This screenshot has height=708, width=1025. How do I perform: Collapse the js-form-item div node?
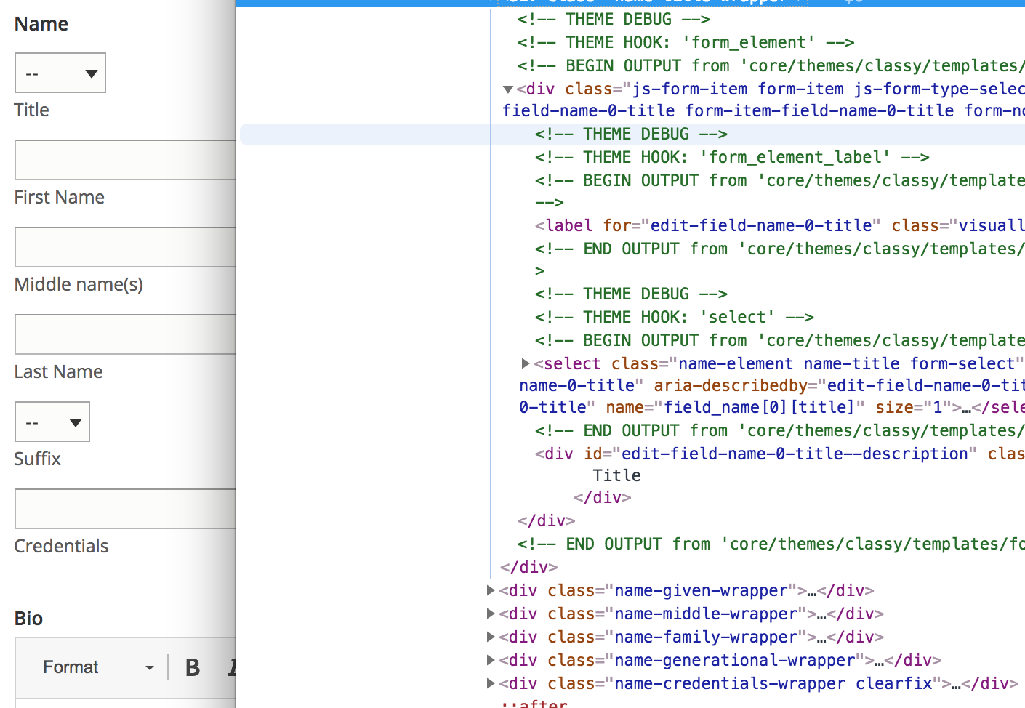(508, 89)
